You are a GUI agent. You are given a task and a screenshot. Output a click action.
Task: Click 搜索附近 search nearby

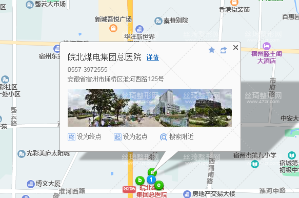click(x=177, y=137)
